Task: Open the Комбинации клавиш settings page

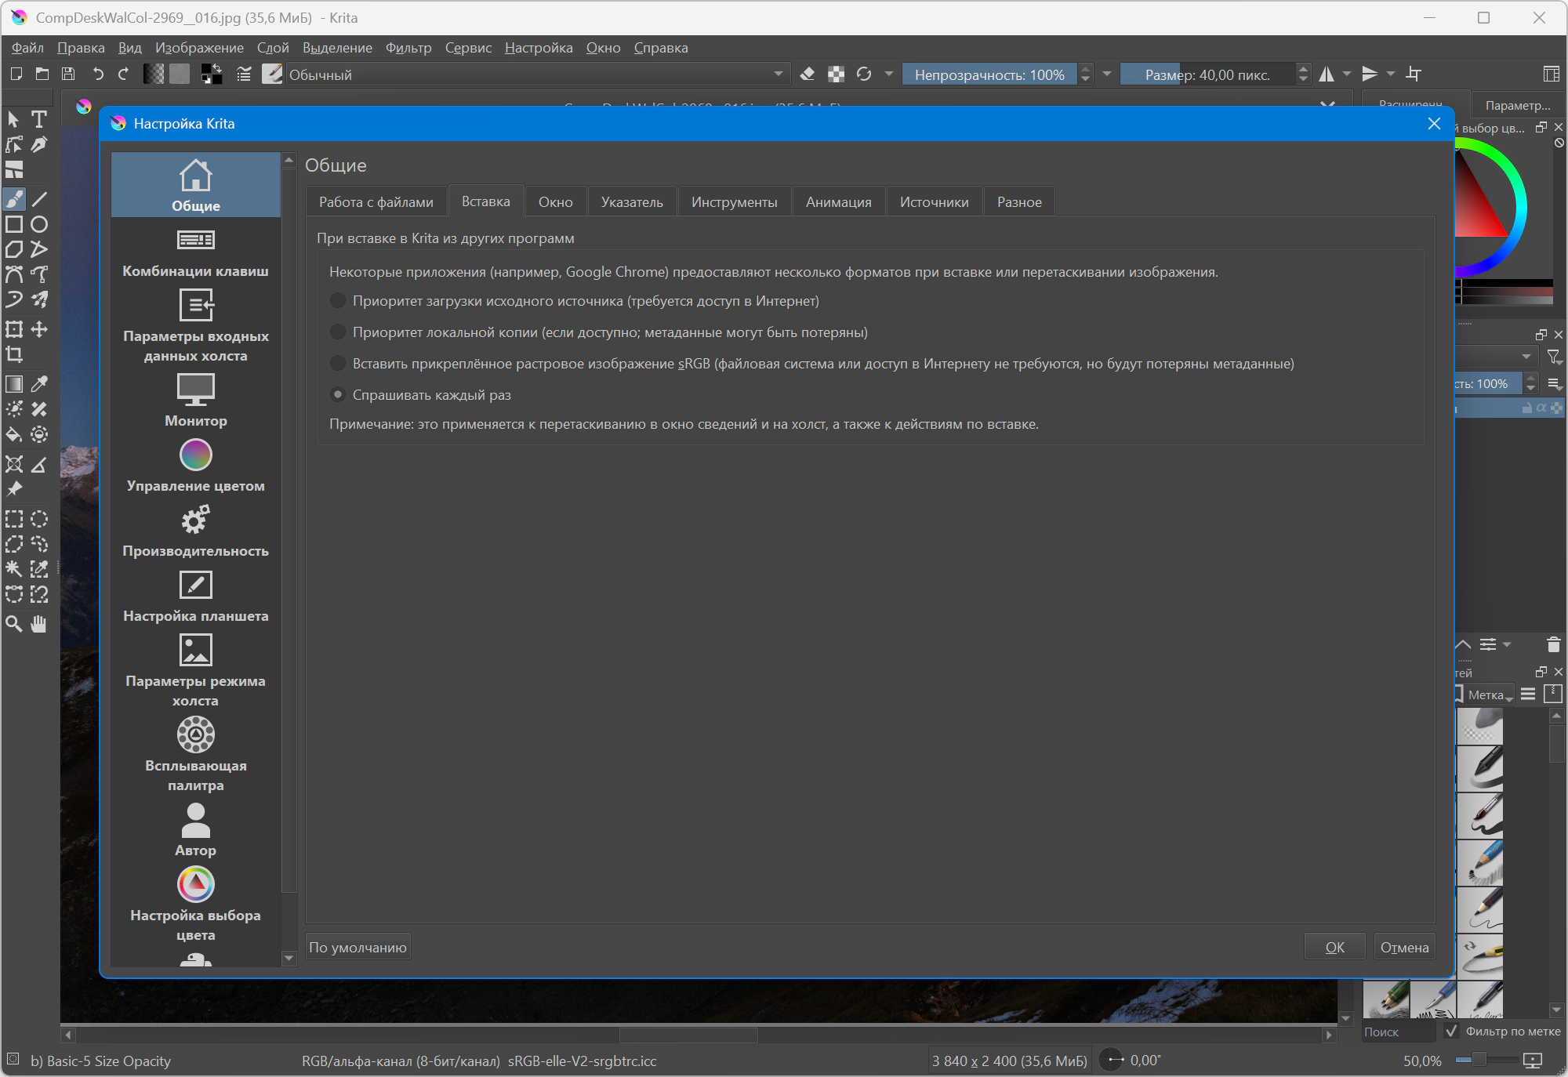Action: [x=195, y=251]
